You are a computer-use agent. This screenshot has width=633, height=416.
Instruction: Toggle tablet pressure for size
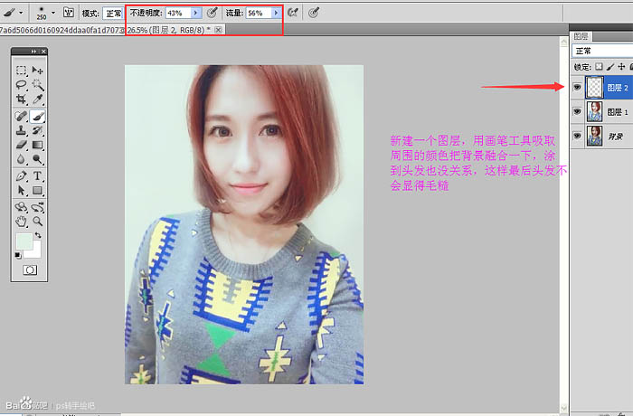pos(314,13)
